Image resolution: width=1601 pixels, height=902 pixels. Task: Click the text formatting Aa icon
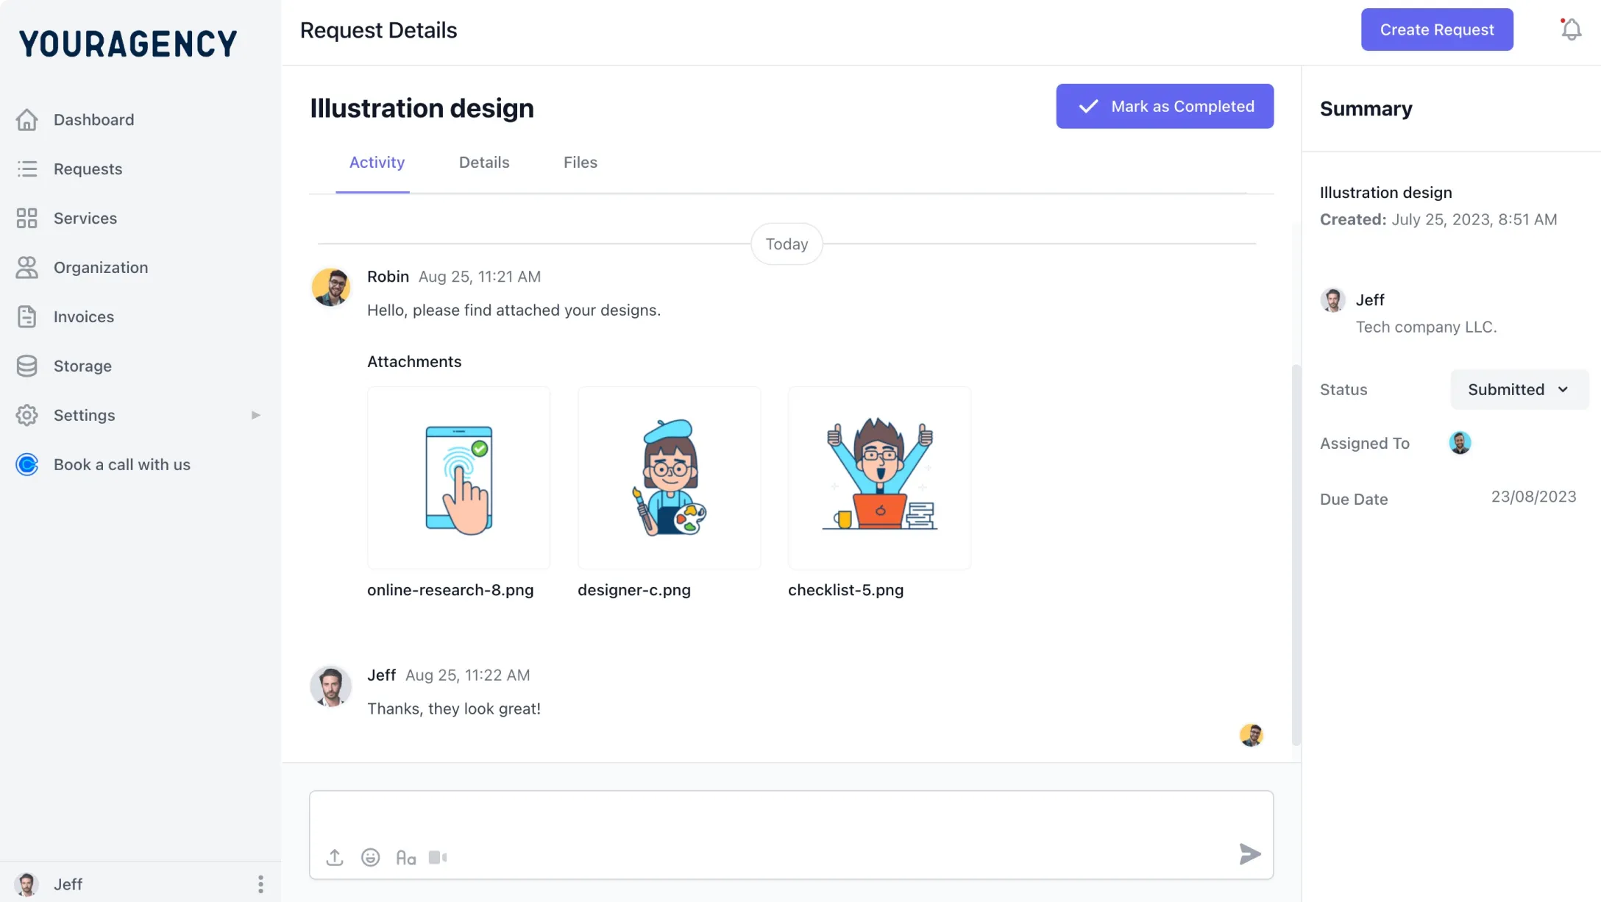pos(405,856)
